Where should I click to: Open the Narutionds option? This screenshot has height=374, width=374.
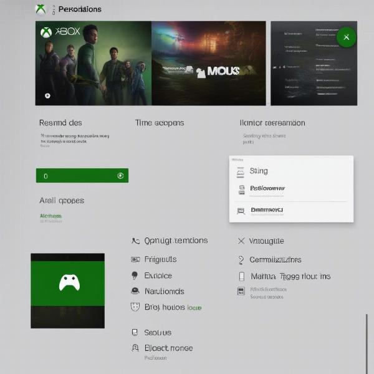[165, 291]
